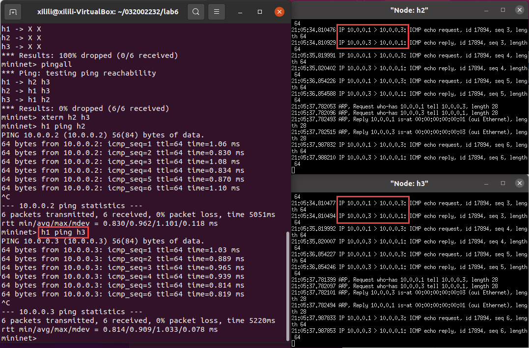
Task: Click rtt line 0.830/0.962/1.101/0.118
Action: point(110,223)
